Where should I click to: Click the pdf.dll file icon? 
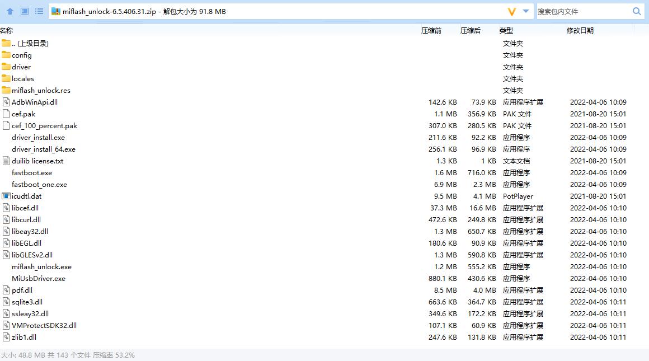[6, 290]
